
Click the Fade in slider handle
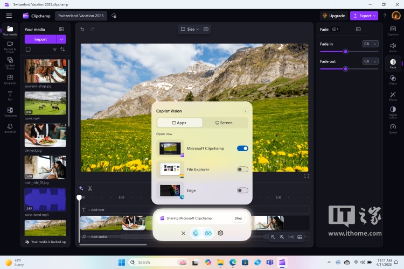point(346,52)
